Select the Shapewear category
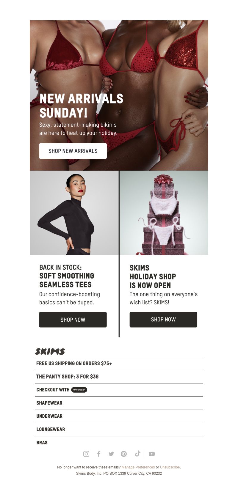Screen dimensions: 238x486 pos(49,403)
